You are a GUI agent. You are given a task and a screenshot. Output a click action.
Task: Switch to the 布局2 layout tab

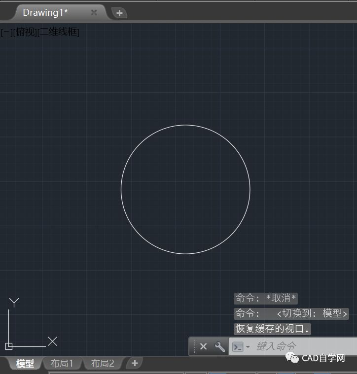(103, 364)
